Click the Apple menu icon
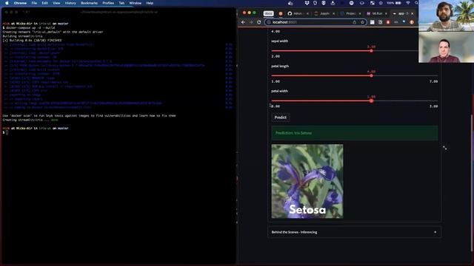This screenshot has height=266, width=474. (x=7, y=3)
